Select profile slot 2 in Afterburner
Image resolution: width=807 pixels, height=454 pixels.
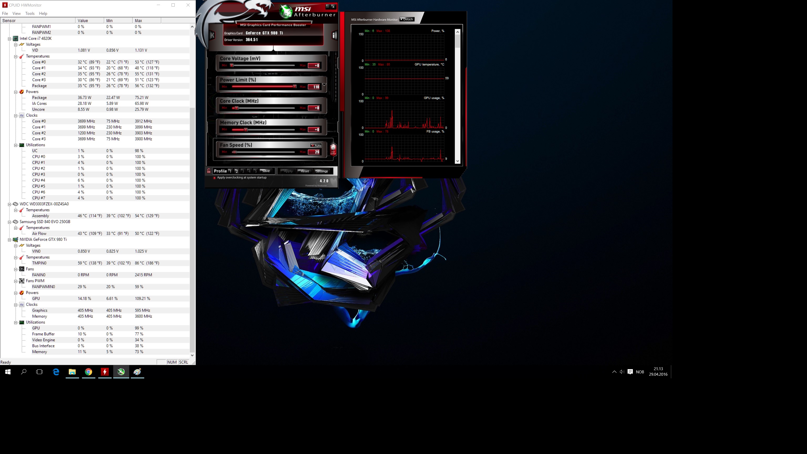(x=236, y=171)
